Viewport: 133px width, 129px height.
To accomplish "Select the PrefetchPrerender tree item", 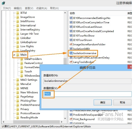I will click(30, 105).
